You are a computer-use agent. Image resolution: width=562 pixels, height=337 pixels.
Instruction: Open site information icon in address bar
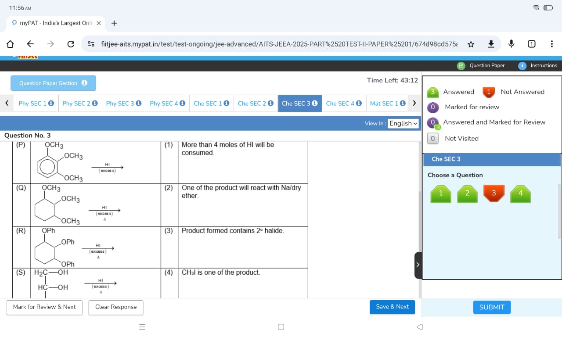[91, 44]
